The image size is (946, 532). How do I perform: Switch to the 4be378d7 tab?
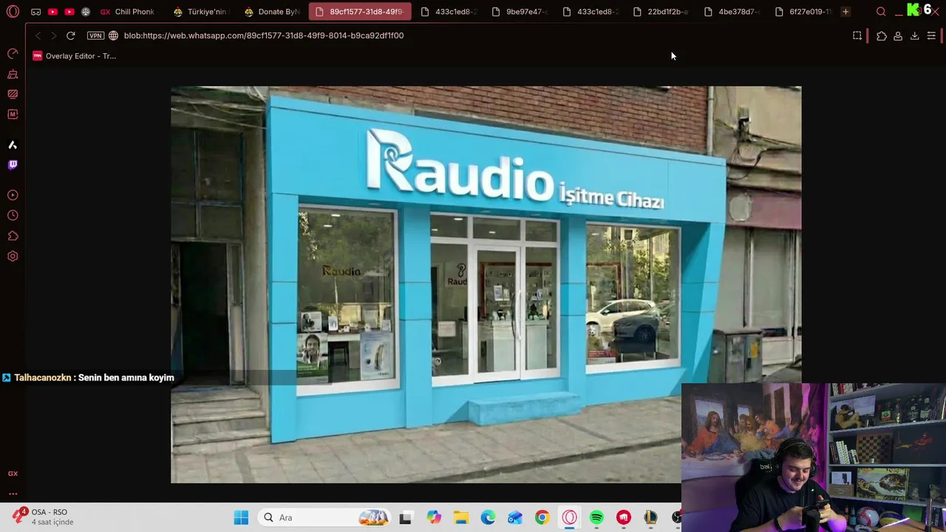pos(732,12)
